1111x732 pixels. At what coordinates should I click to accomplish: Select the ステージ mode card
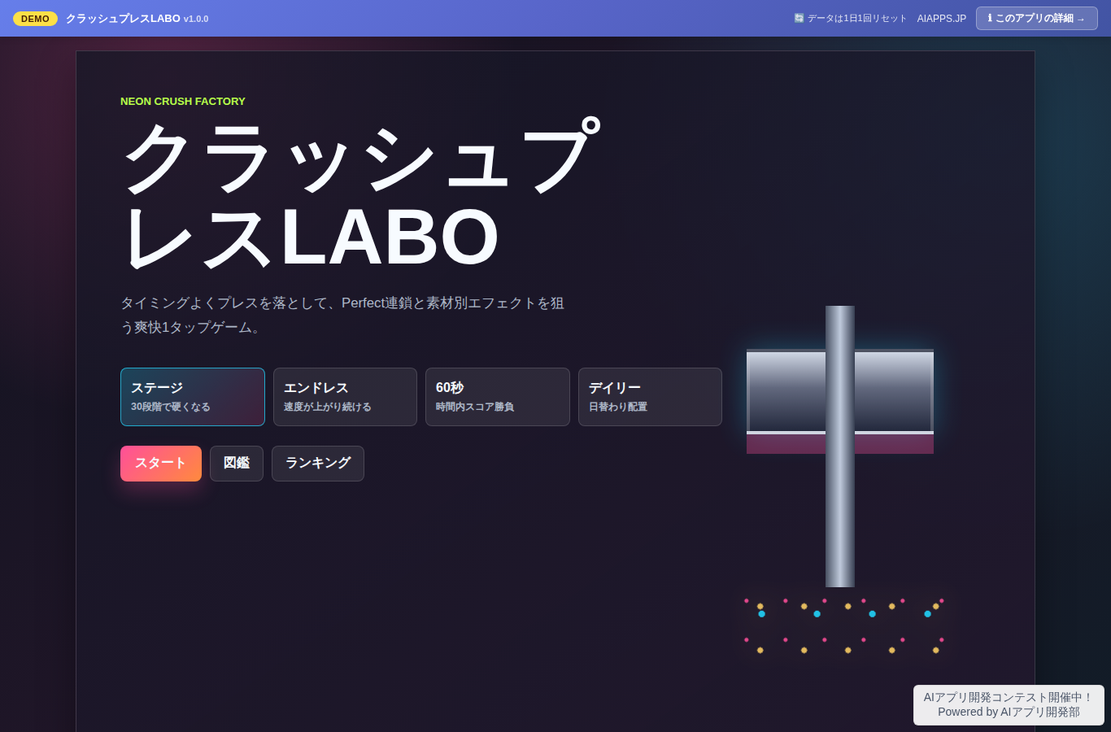[193, 397]
